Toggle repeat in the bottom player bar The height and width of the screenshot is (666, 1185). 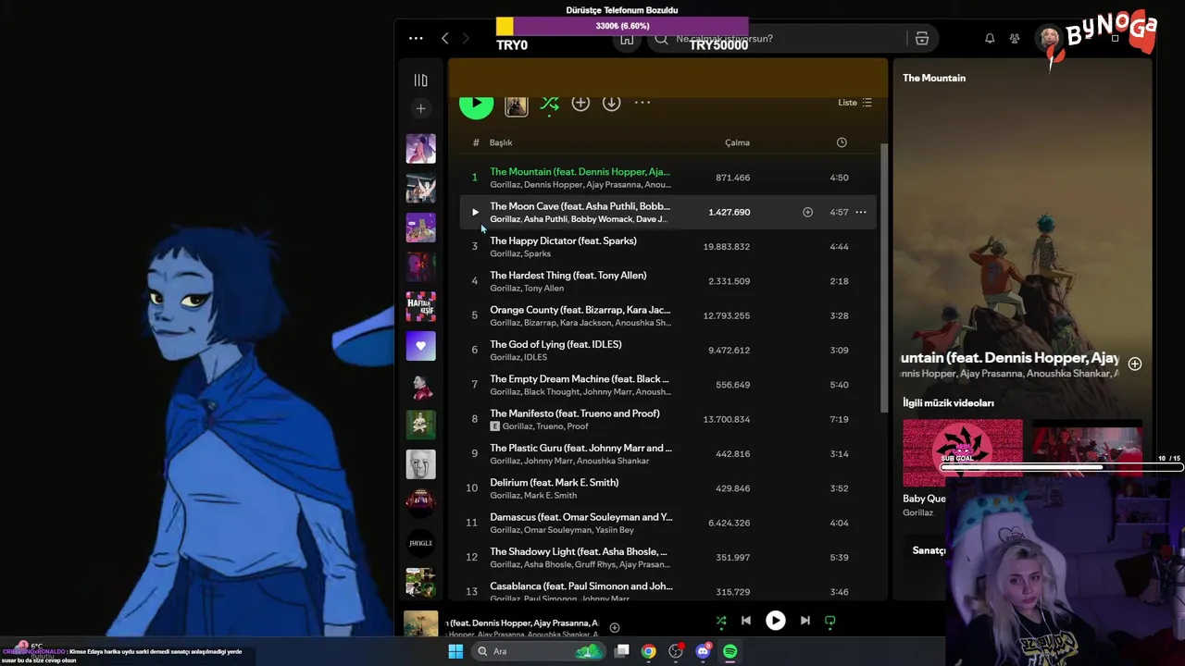click(x=829, y=621)
